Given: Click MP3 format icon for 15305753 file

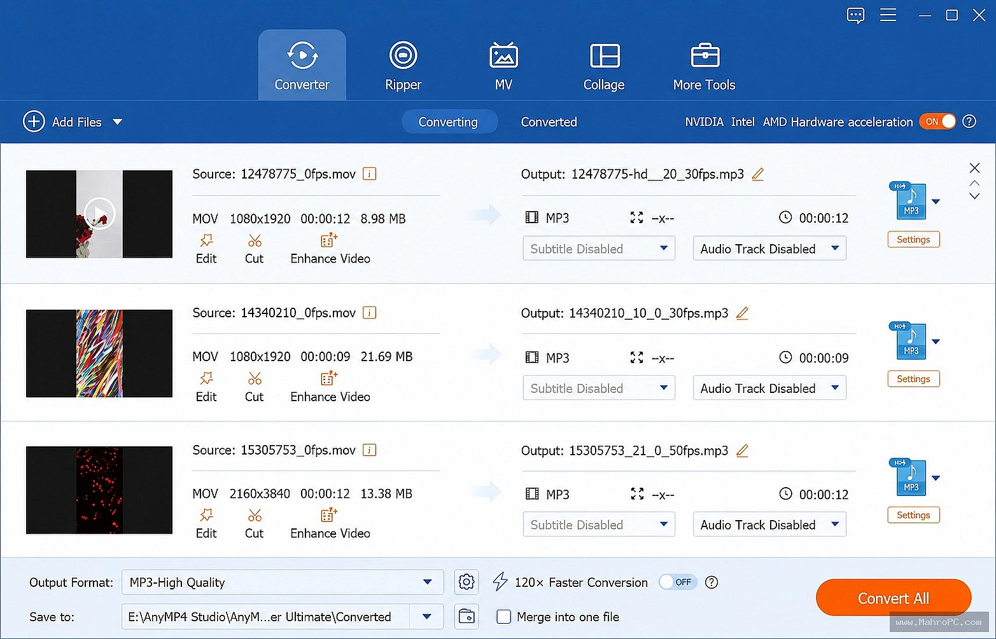Looking at the screenshot, I should 909,478.
